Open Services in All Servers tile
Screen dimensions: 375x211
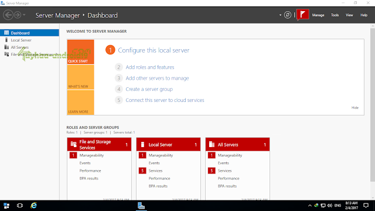click(224, 171)
